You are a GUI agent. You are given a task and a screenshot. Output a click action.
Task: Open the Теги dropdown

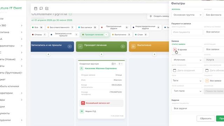[187, 80]
